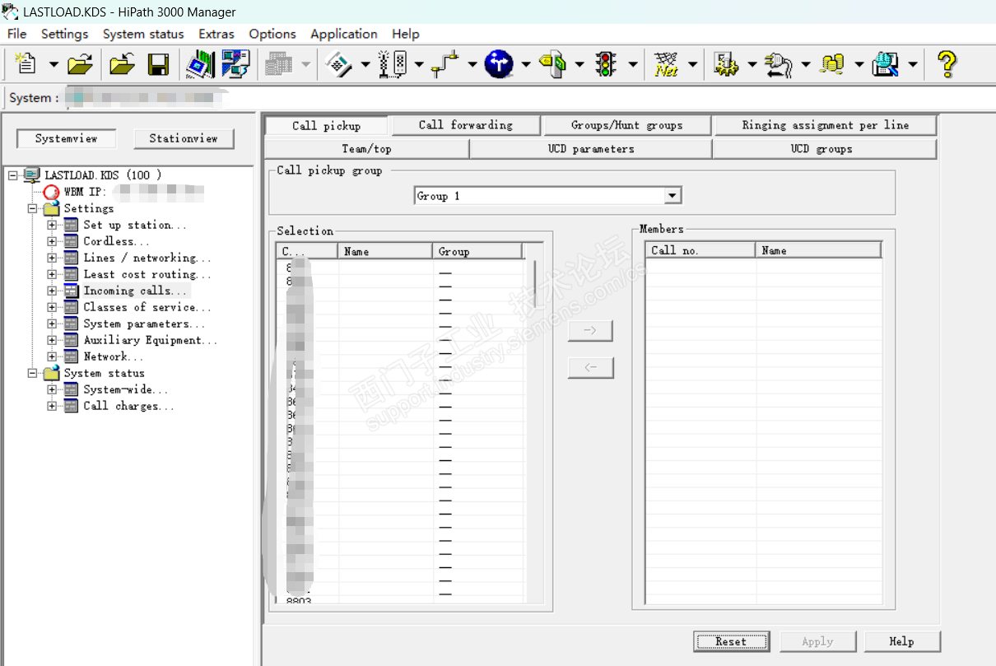This screenshot has height=666, width=996.
Task: Open Ringing assignment per line tab
Action: 826,125
